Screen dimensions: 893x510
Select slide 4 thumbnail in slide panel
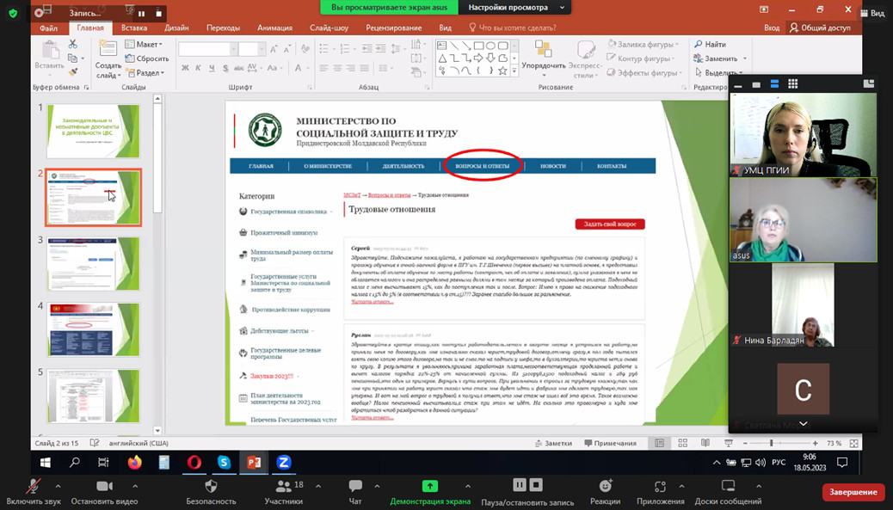tap(93, 329)
